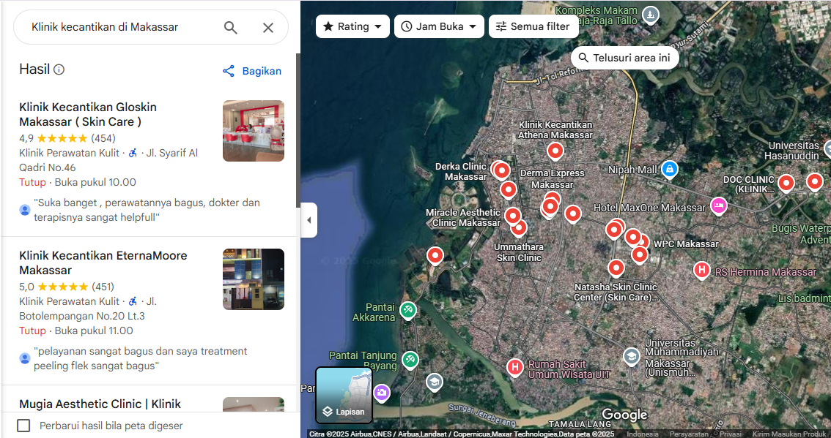Click the Kompleks Makam Raja-Raja Tallo icon
This screenshot has height=438, width=831.
pos(650,14)
